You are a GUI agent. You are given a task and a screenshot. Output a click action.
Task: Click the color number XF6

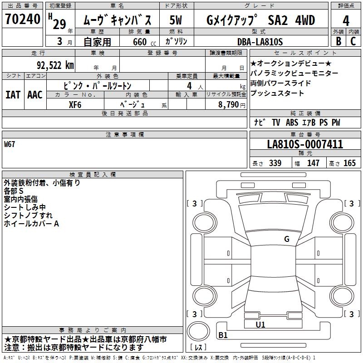(74, 104)
